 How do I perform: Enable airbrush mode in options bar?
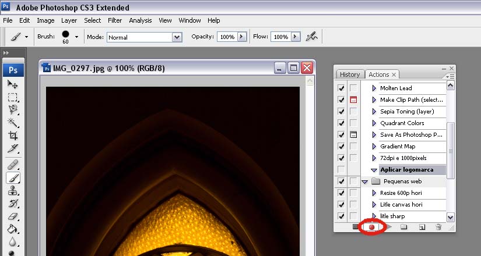coord(313,37)
